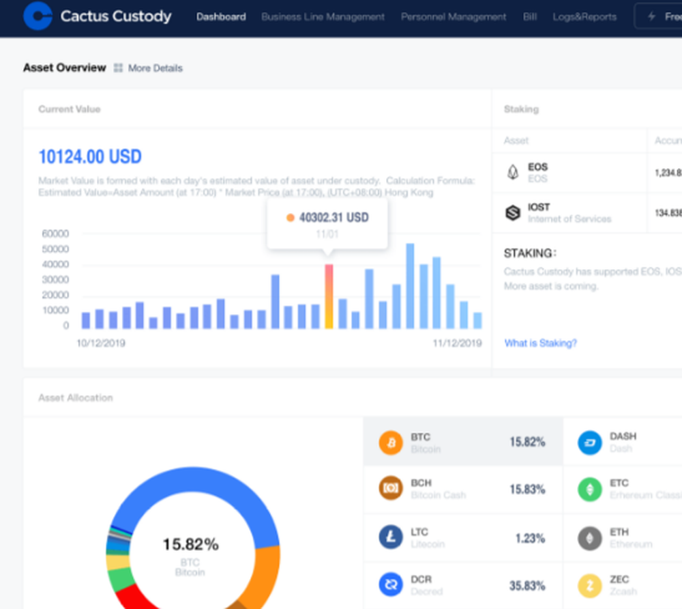Open the Bill tab

[530, 17]
